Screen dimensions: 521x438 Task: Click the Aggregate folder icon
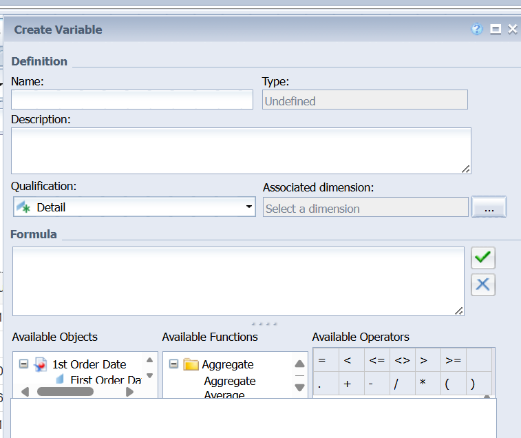click(x=191, y=364)
